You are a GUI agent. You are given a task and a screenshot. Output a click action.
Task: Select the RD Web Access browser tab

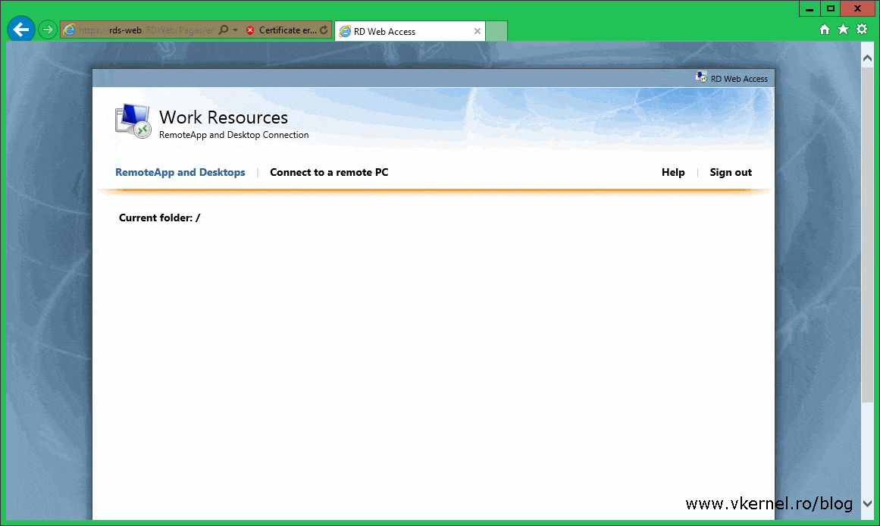(x=402, y=31)
